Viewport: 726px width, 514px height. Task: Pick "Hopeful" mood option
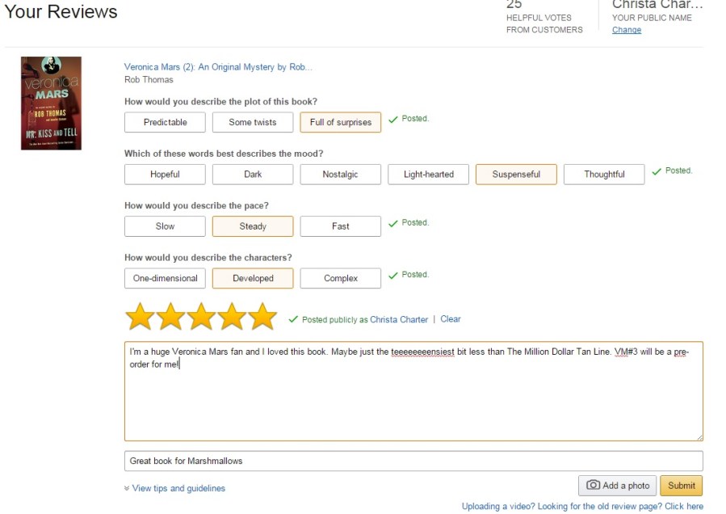[165, 174]
